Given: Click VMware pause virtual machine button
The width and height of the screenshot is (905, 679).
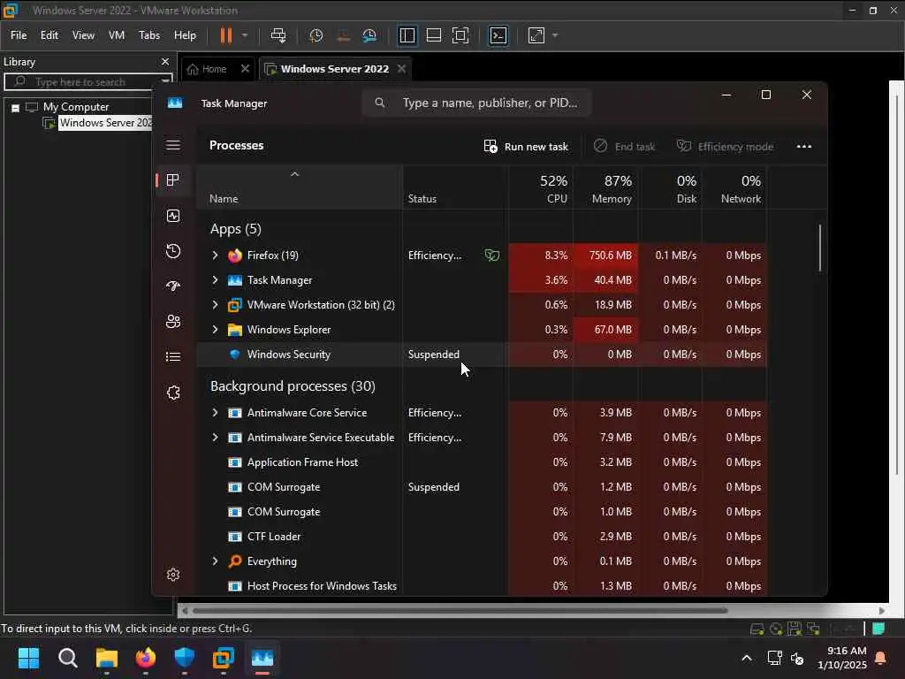Looking at the screenshot, I should point(225,35).
